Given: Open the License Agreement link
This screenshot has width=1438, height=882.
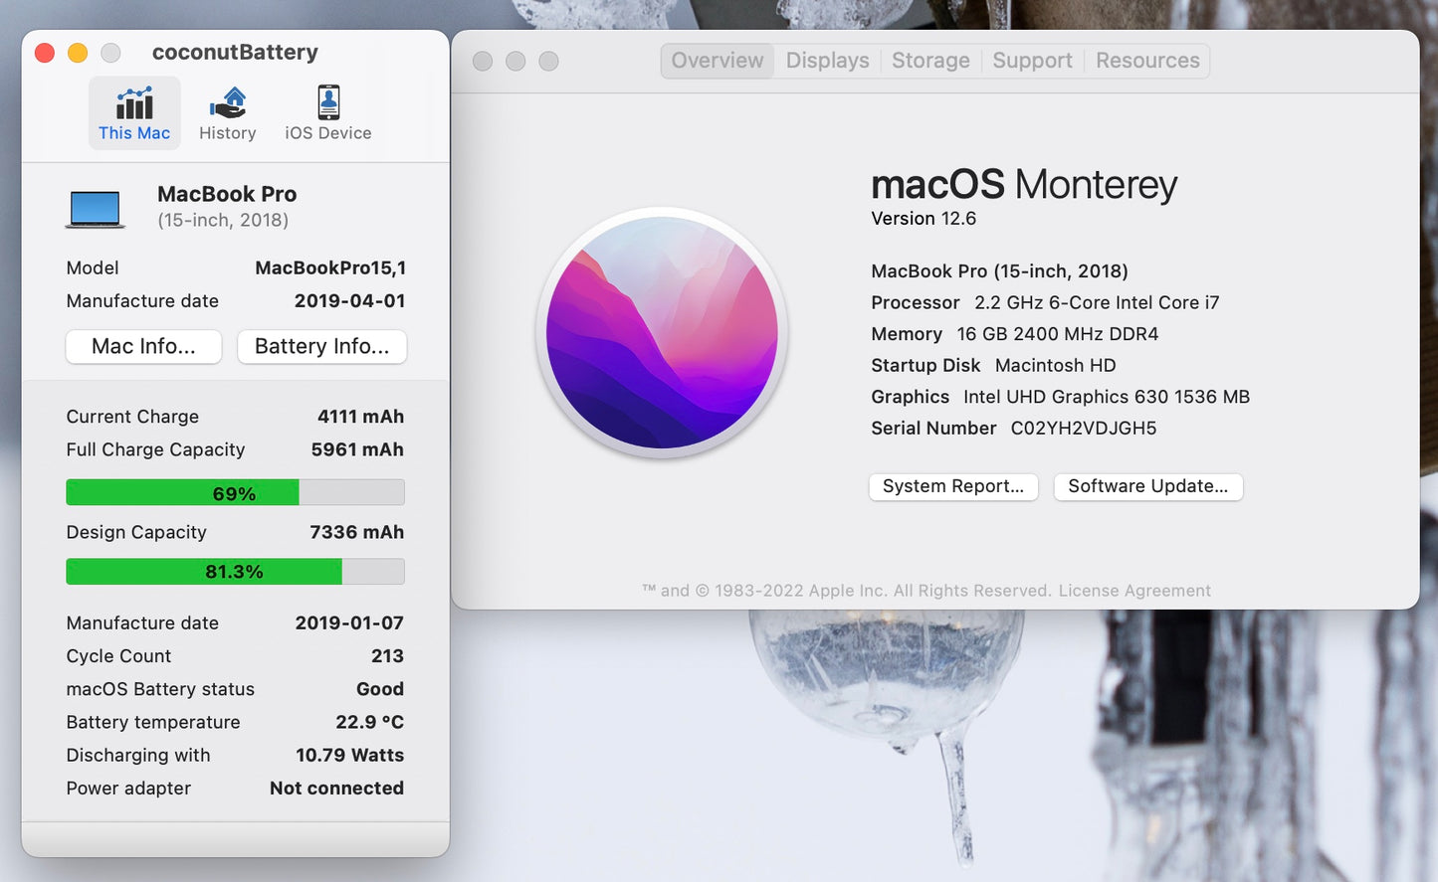Looking at the screenshot, I should [x=1134, y=591].
